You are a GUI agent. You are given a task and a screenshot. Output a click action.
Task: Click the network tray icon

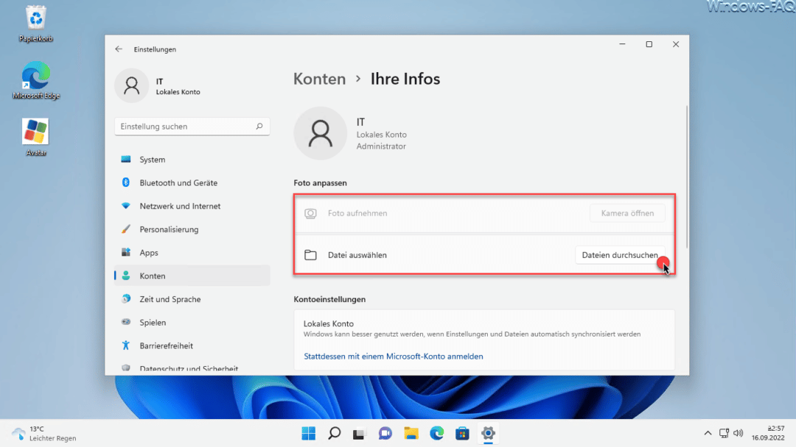(x=725, y=433)
